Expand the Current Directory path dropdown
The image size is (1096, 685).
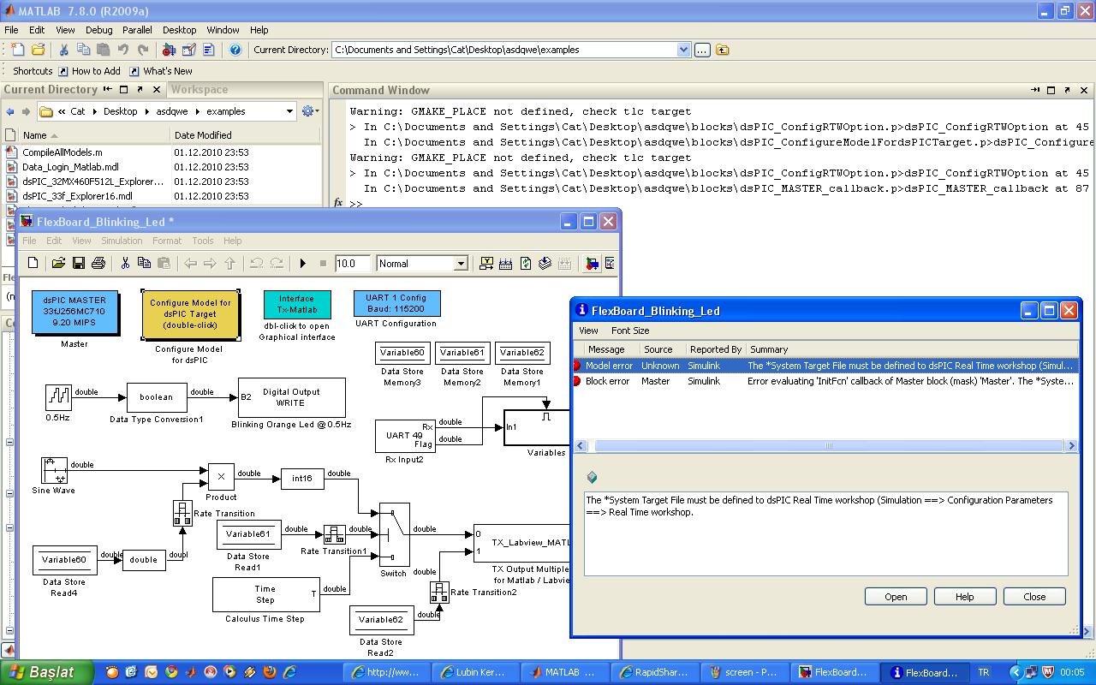click(683, 50)
